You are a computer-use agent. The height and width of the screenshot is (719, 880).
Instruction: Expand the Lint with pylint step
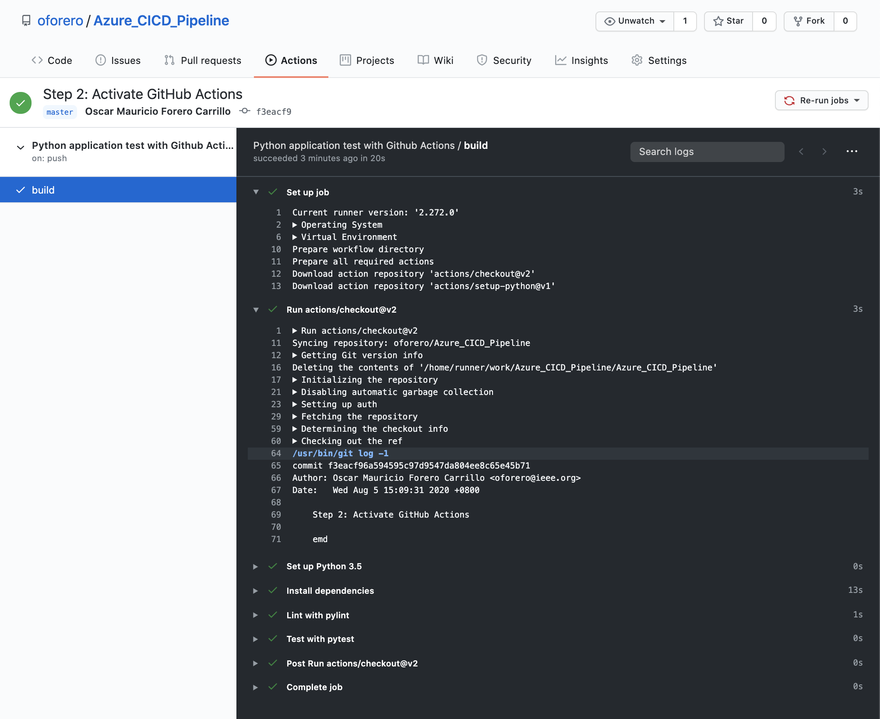[x=255, y=614]
